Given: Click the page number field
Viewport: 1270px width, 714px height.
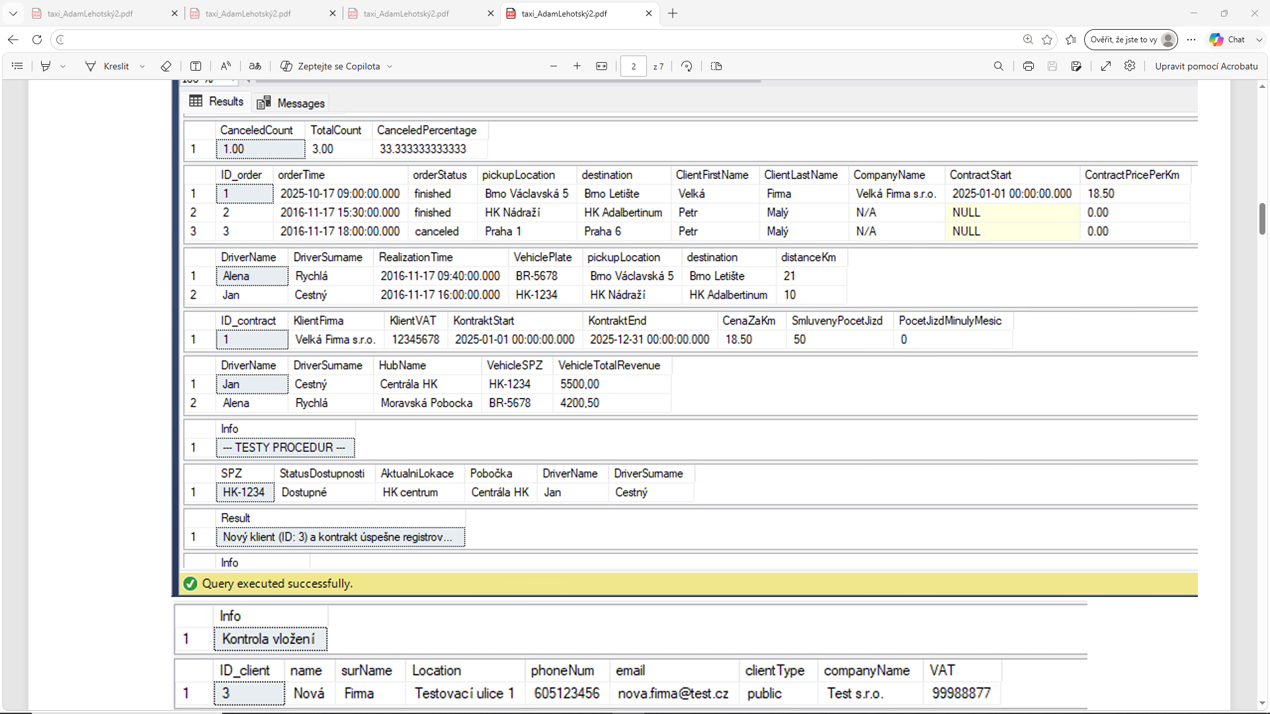Looking at the screenshot, I should pos(634,66).
